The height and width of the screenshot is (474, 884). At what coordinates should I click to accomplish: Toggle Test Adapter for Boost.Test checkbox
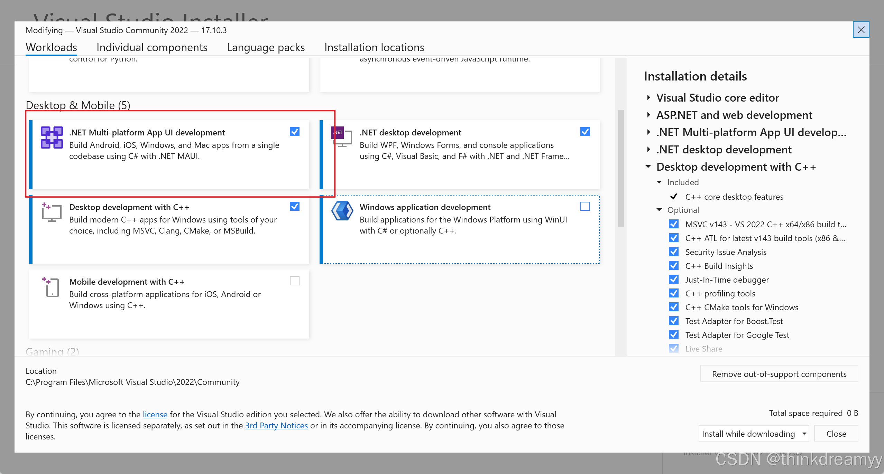pyautogui.click(x=674, y=321)
